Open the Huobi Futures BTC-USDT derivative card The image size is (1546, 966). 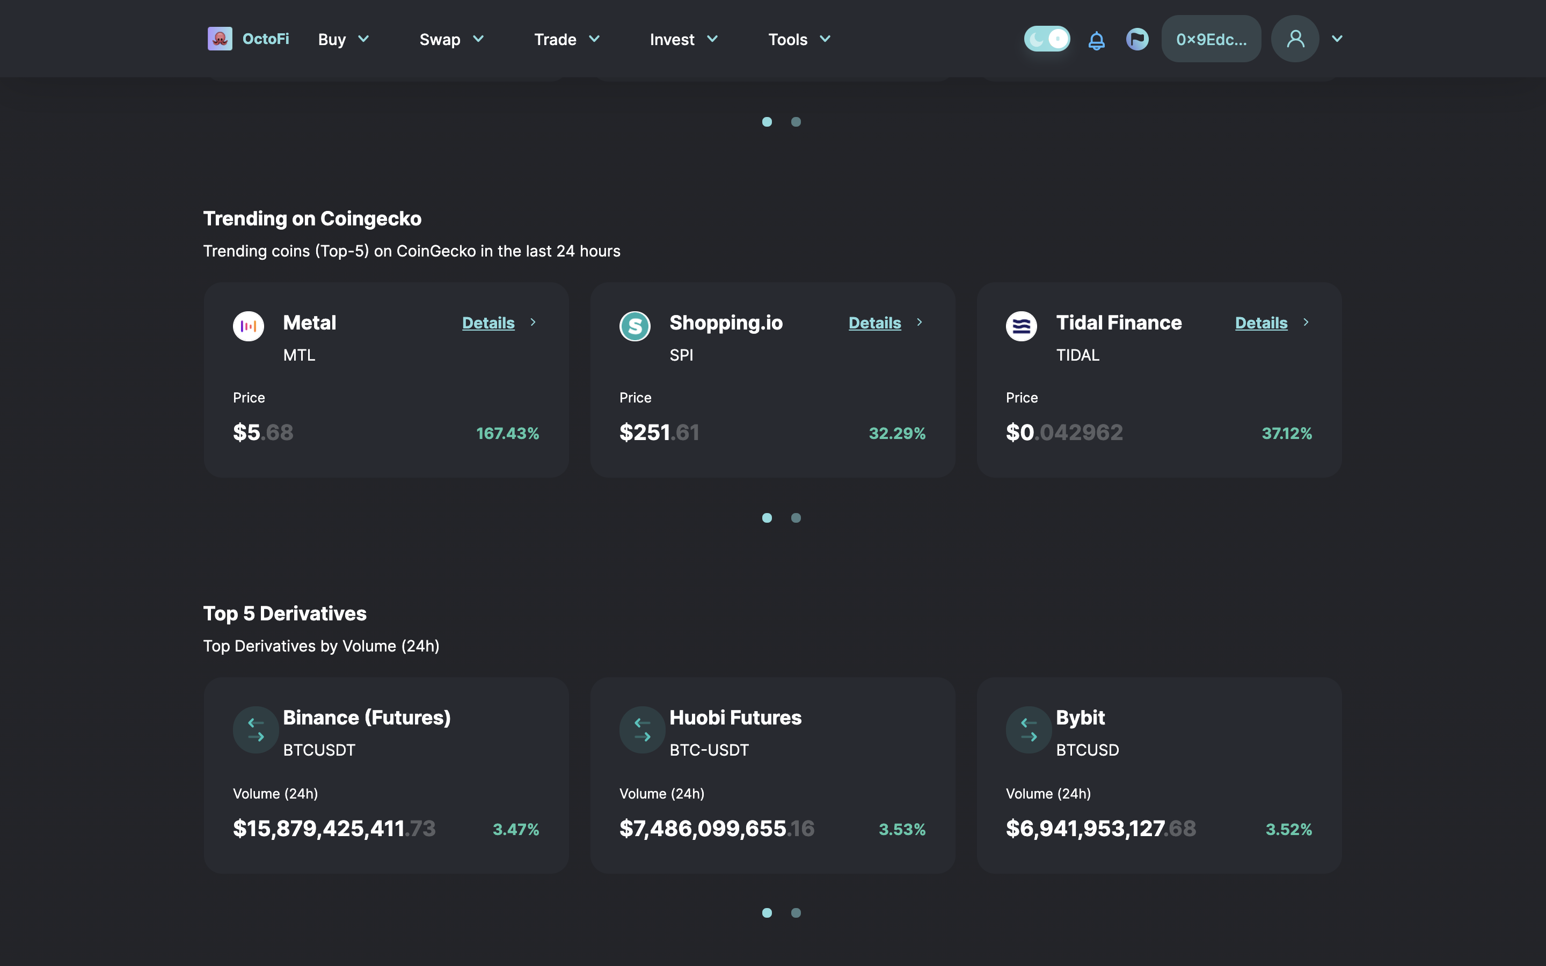[772, 775]
